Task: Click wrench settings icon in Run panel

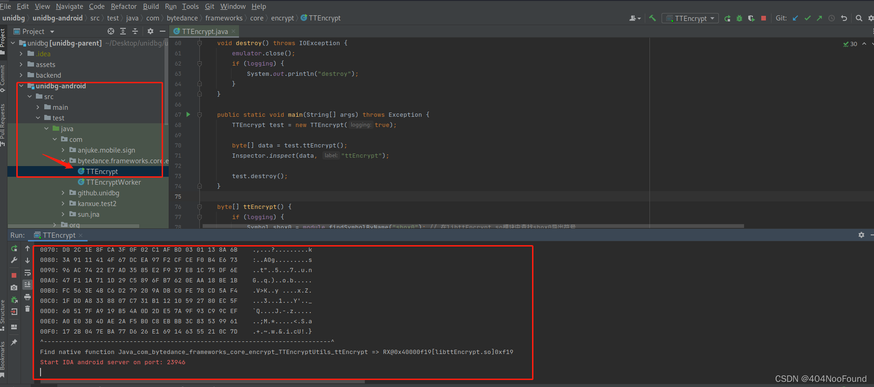Action: [14, 260]
